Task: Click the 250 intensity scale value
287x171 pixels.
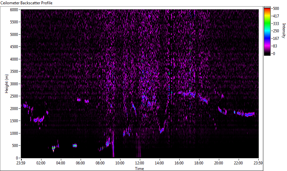Action: [x=276, y=31]
